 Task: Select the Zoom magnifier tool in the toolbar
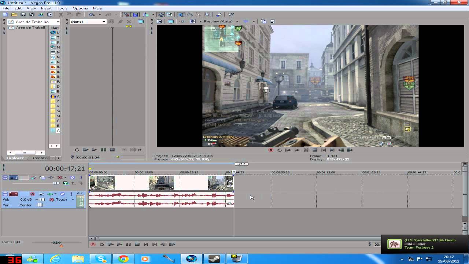tap(207, 15)
